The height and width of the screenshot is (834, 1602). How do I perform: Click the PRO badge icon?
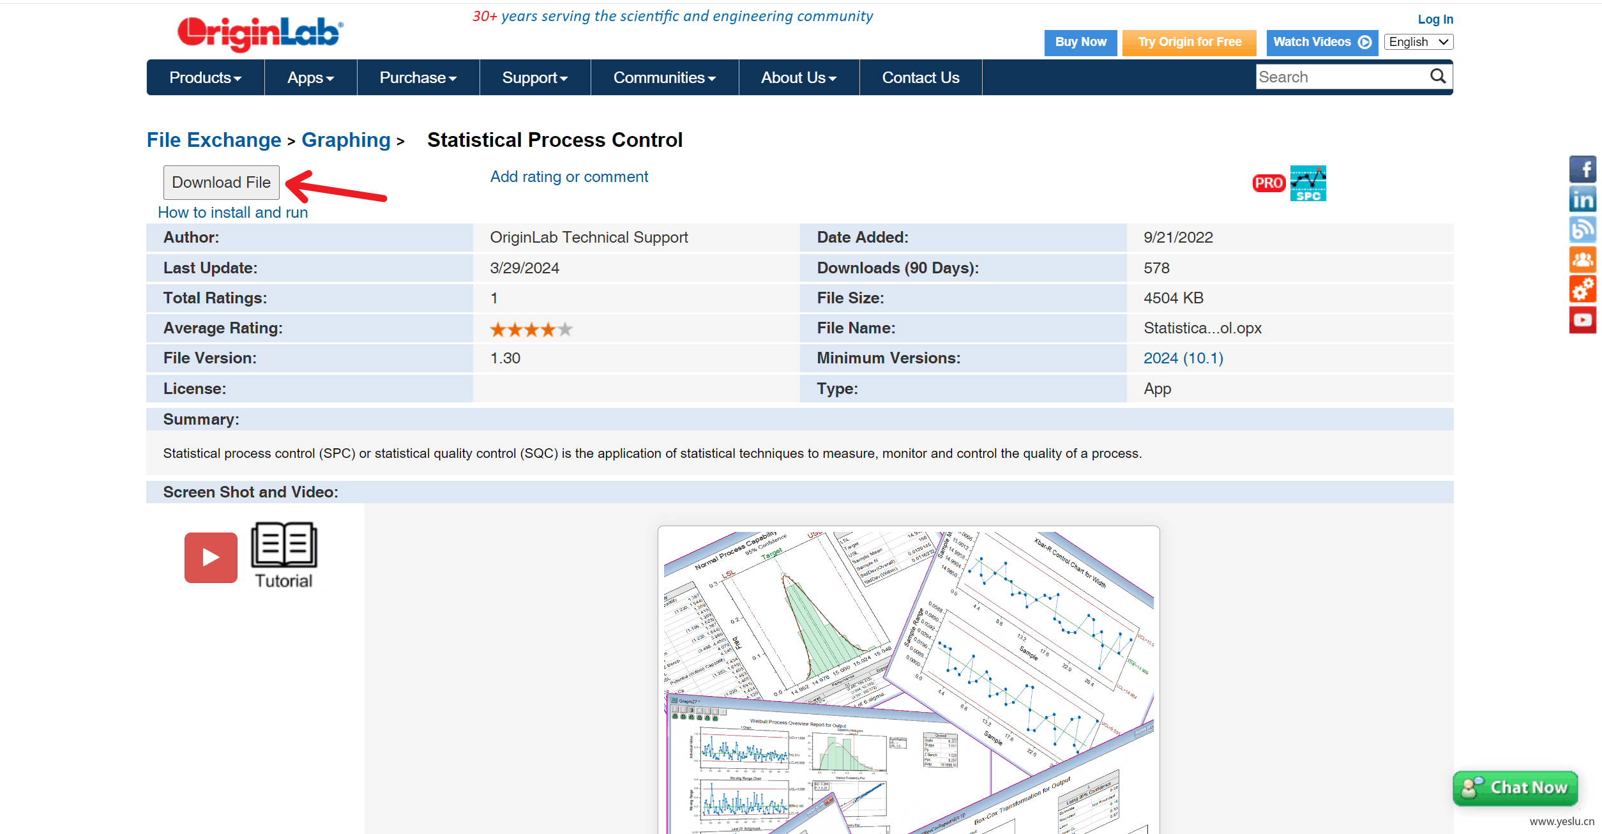pos(1269,183)
